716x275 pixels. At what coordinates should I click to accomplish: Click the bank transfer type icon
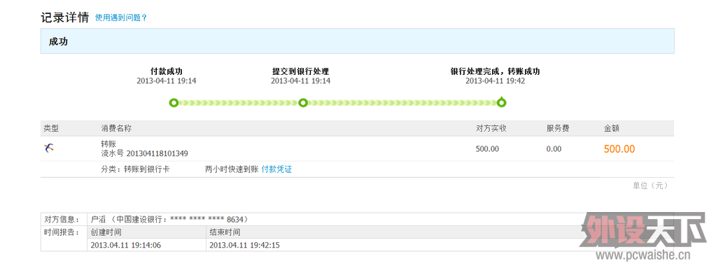tap(49, 148)
